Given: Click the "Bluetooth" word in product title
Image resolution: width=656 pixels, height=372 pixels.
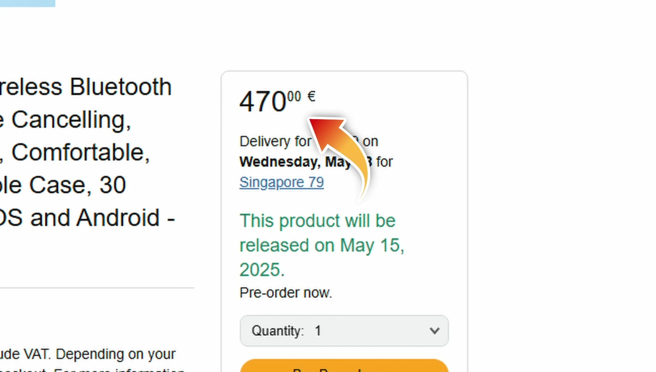Looking at the screenshot, I should tap(121, 87).
